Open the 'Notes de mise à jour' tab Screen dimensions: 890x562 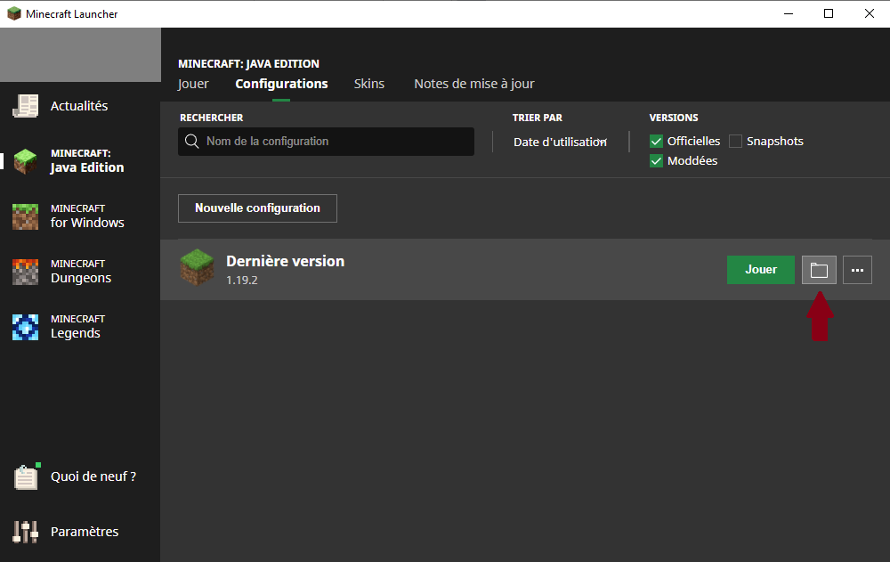click(x=473, y=83)
